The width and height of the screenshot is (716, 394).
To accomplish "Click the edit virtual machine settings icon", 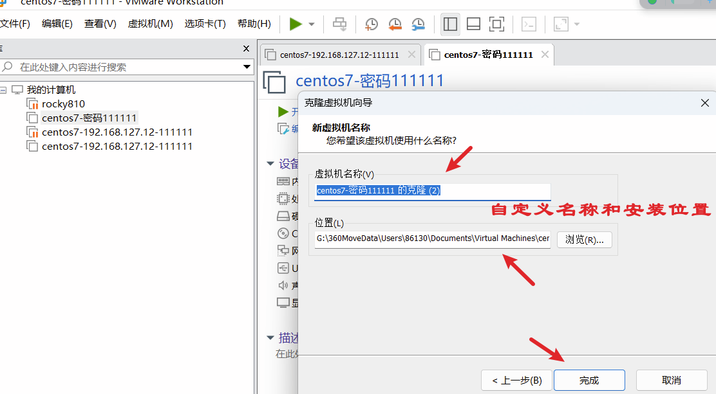I will point(283,129).
